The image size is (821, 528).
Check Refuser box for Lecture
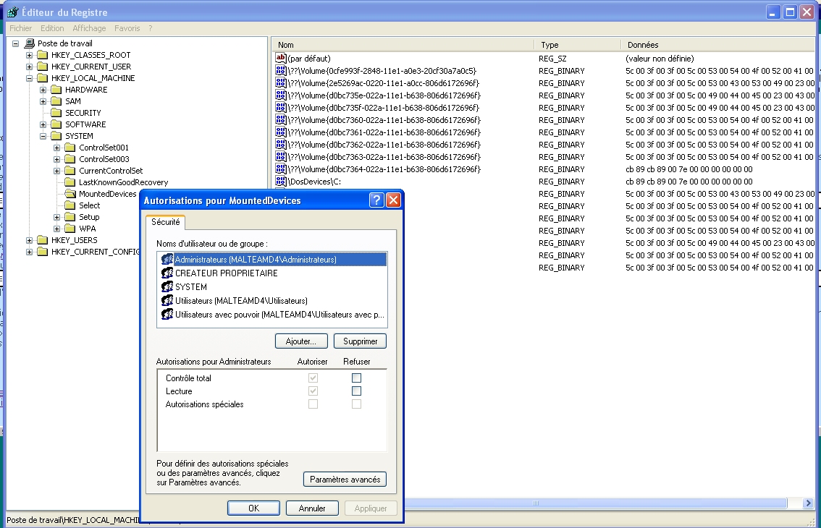[356, 391]
